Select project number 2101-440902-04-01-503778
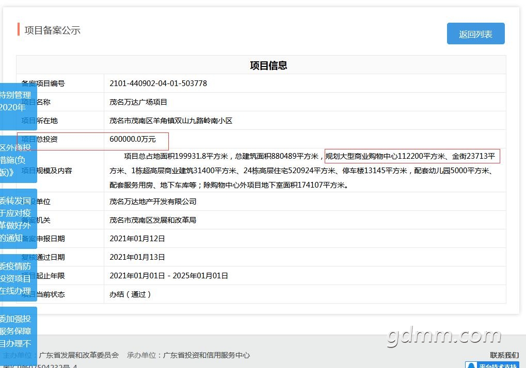 tap(158, 83)
